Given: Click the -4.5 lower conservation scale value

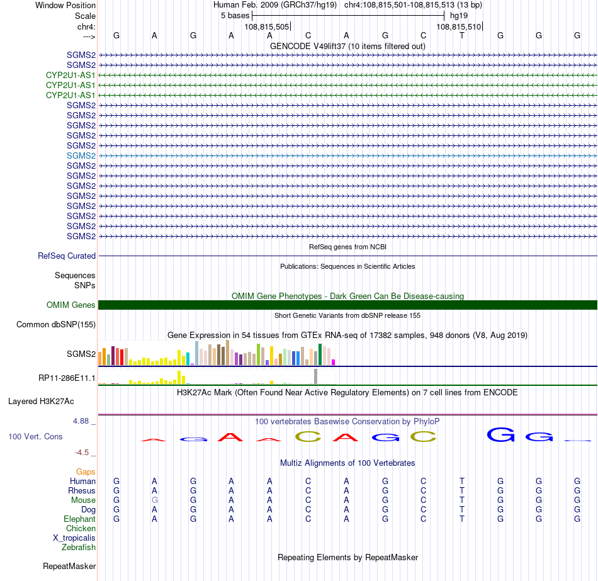Looking at the screenshot, I should coord(82,453).
